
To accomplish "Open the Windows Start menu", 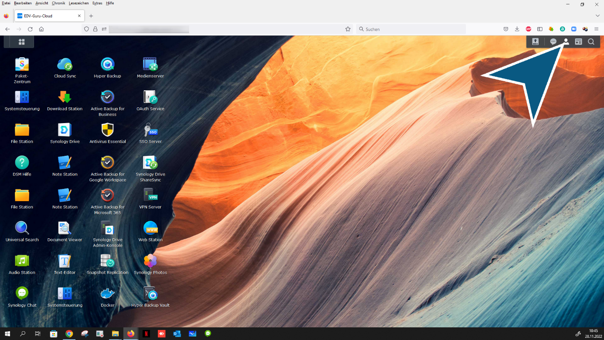I will [7, 333].
